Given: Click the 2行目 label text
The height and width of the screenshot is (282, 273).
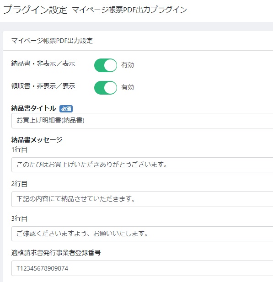Looking at the screenshot, I should click(x=19, y=184).
